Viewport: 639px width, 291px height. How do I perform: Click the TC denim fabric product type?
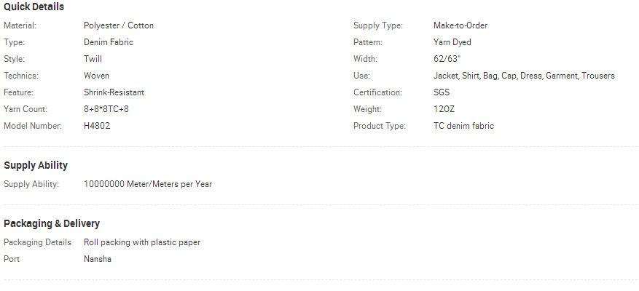pos(463,126)
